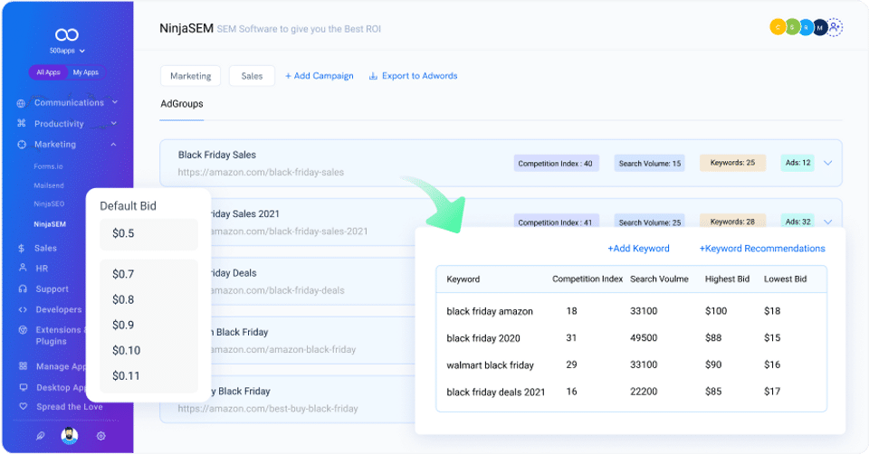869x454 pixels.
Task: Select the Marketing campaign tab
Action: pyautogui.click(x=191, y=76)
